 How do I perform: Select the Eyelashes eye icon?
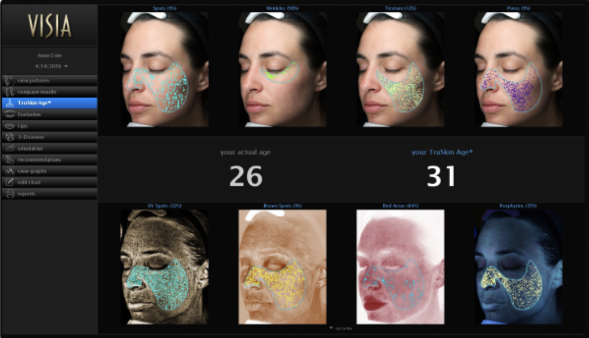point(10,114)
